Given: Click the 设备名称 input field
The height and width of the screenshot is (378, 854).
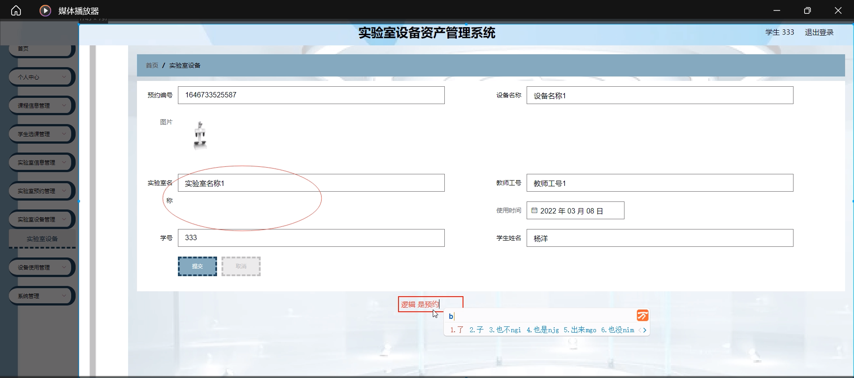Looking at the screenshot, I should (660, 95).
